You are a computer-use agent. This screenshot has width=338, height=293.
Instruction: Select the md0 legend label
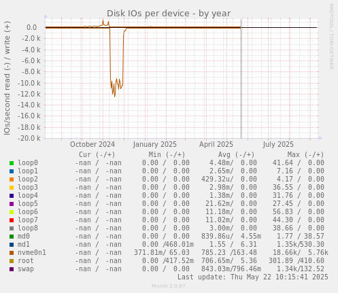(24, 237)
